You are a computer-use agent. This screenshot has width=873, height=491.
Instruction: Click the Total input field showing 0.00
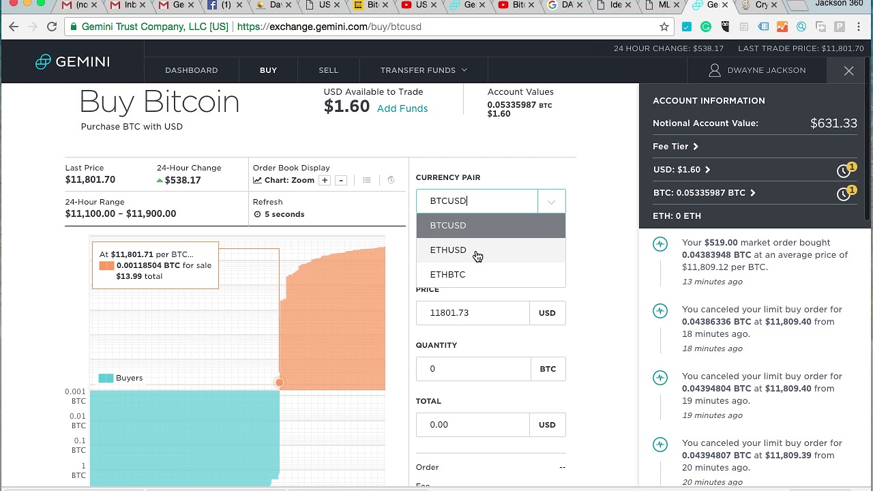(473, 425)
